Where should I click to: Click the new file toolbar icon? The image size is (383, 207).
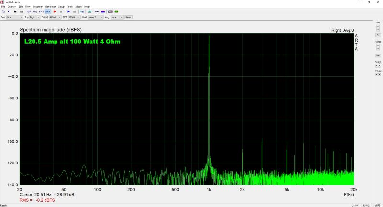[x=3, y=11]
